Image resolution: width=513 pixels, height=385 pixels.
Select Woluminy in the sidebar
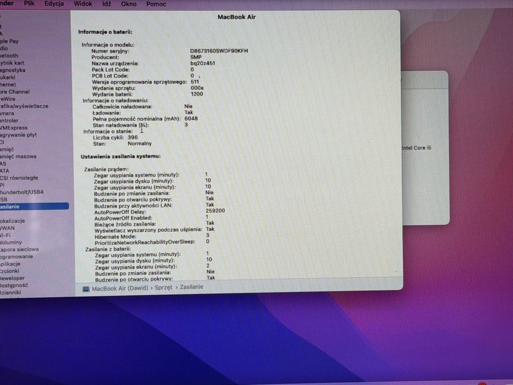click(11, 243)
